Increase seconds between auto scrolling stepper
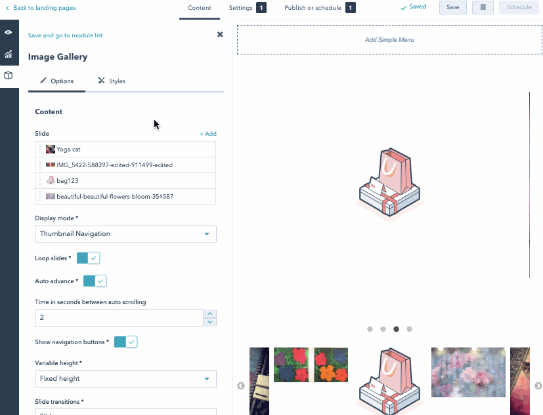The height and width of the screenshot is (415, 543). click(209, 314)
